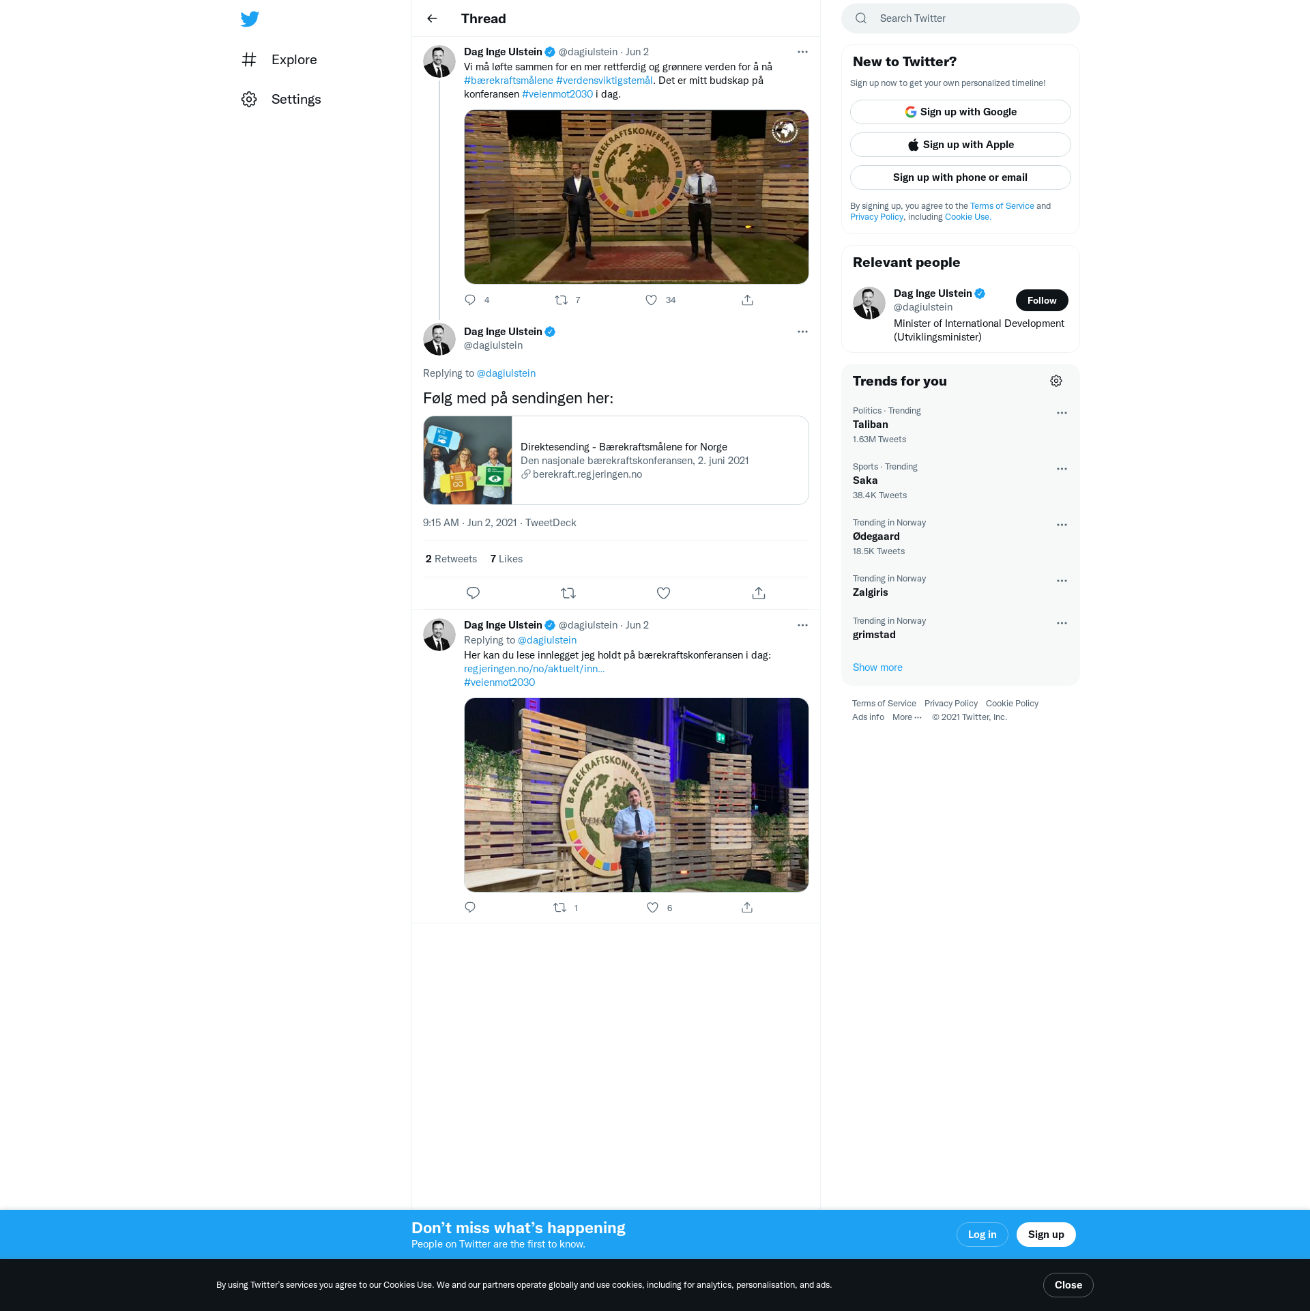The height and width of the screenshot is (1311, 1310).
Task: Click Sign up with Google
Action: 960,112
